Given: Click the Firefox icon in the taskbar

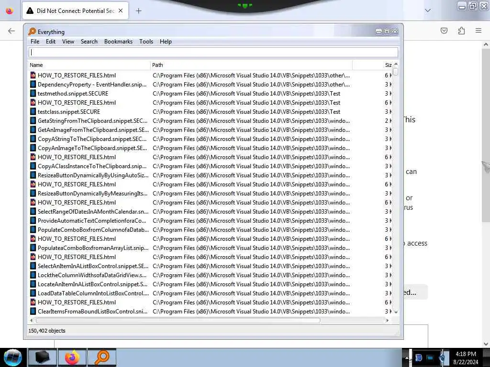Looking at the screenshot, I should click(72, 357).
